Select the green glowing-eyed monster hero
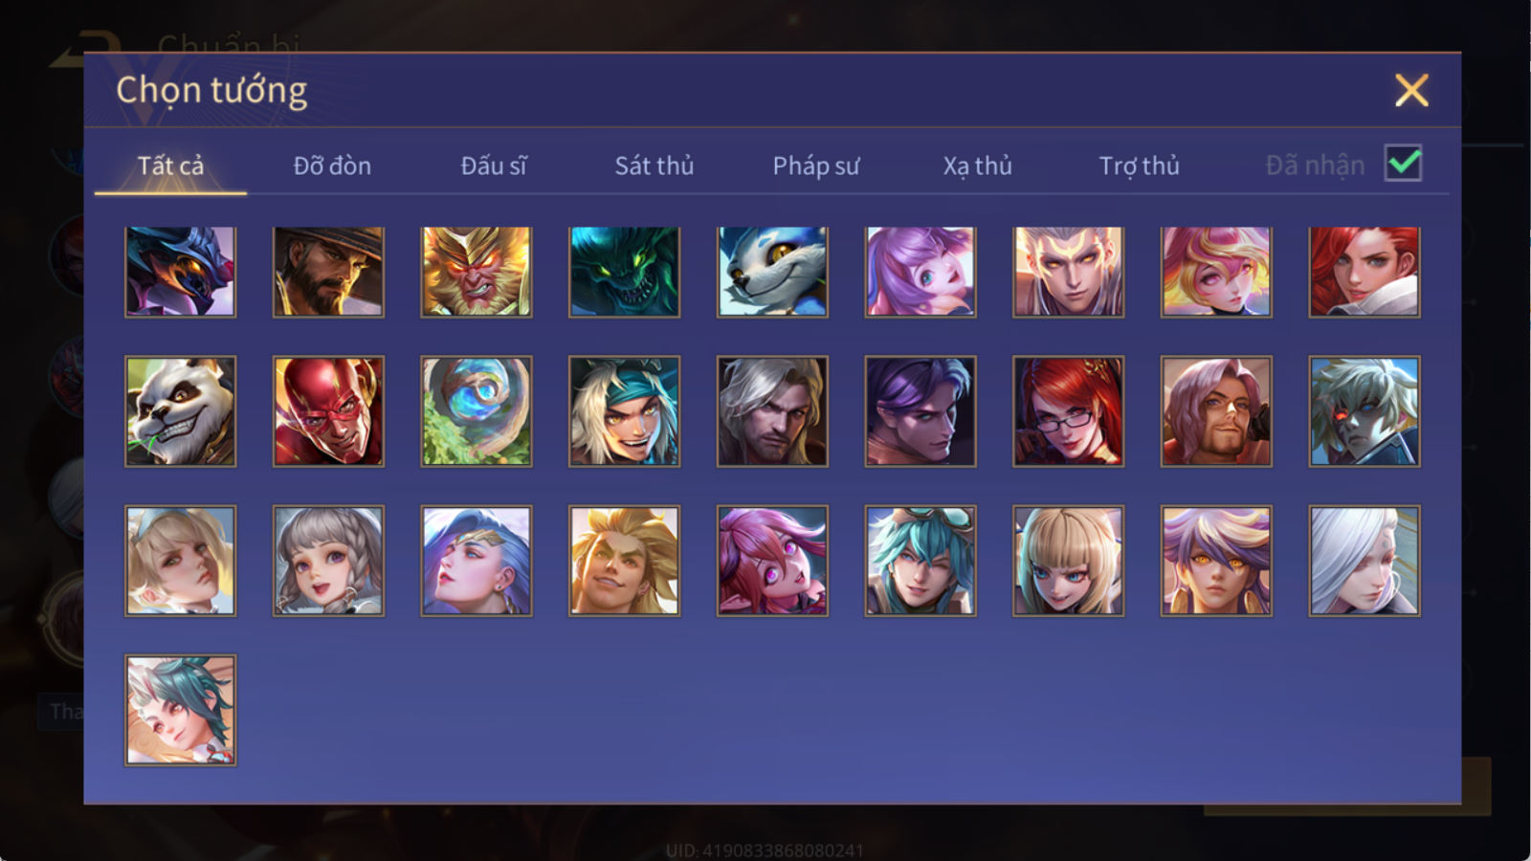 (x=624, y=272)
